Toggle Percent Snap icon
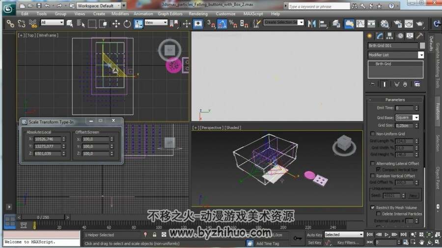Viewport: 442px width, 248px height. pyautogui.click(x=233, y=24)
